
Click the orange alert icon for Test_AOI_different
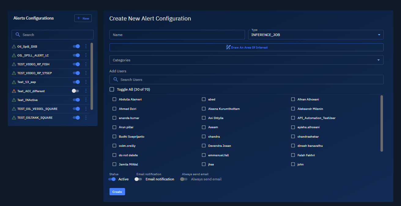pos(14,91)
